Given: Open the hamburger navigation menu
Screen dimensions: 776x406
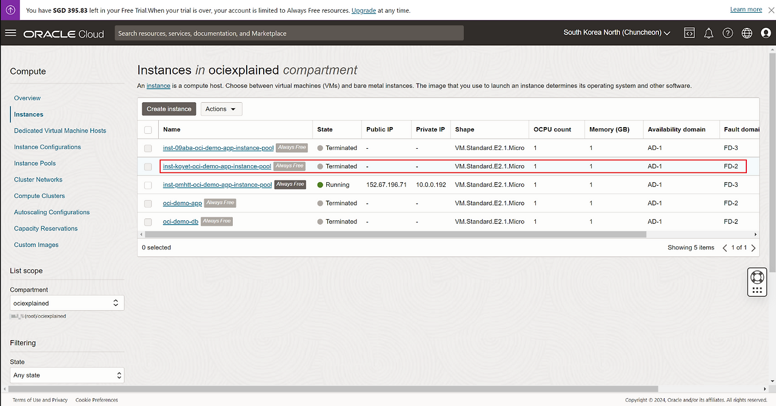Looking at the screenshot, I should 10,33.
